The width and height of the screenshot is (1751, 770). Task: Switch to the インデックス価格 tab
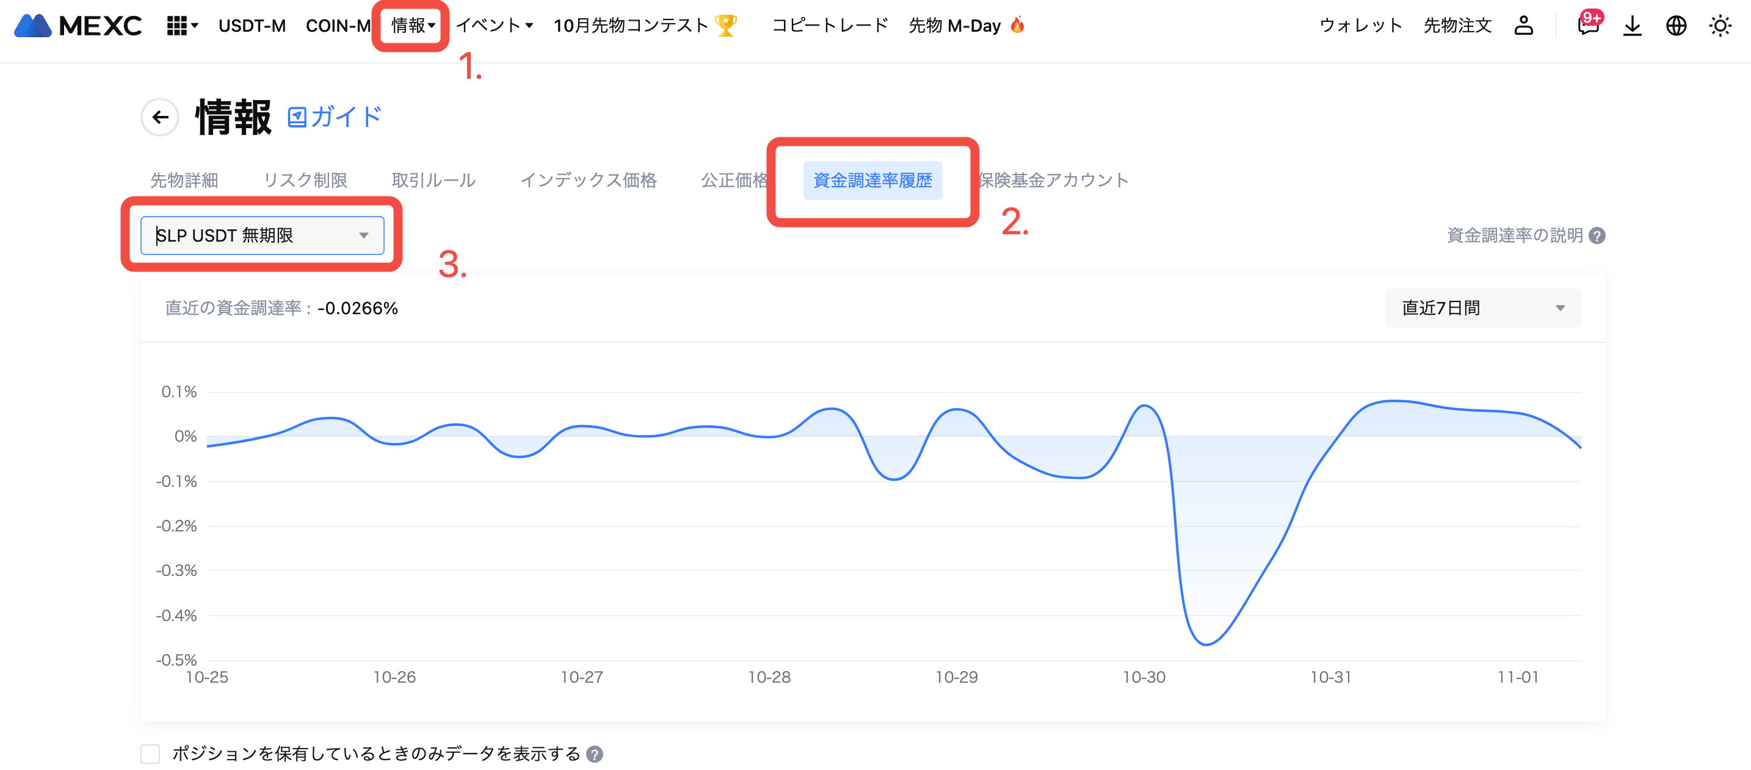588,180
